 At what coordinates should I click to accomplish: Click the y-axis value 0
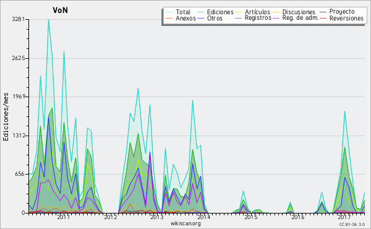click(x=23, y=213)
